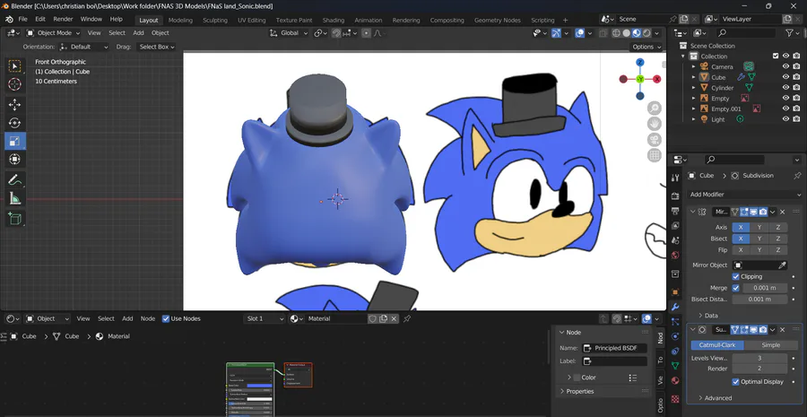Image resolution: width=807 pixels, height=417 pixels.
Task: Switch to rendered viewport shading
Action: click(646, 33)
